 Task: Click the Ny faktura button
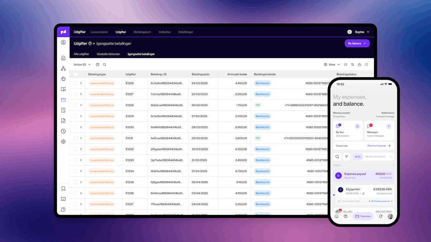coord(357,43)
